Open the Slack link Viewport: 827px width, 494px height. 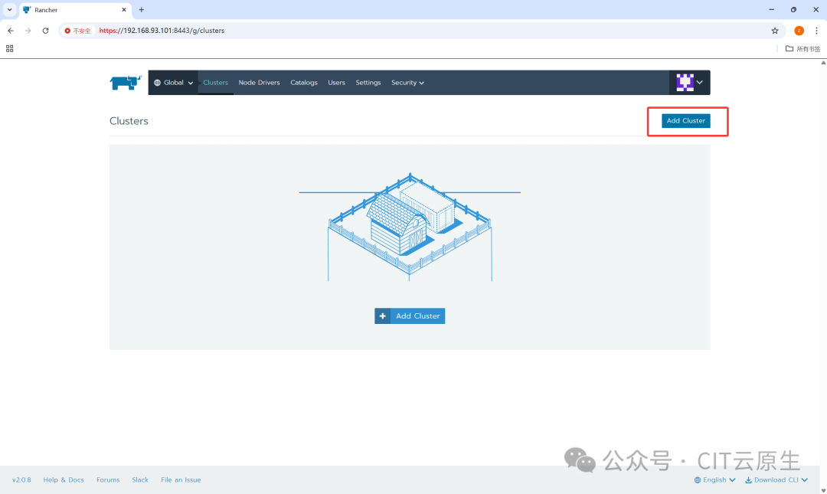point(140,479)
